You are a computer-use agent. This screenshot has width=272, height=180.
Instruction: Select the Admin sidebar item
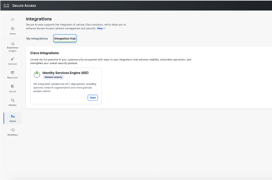tap(13, 118)
